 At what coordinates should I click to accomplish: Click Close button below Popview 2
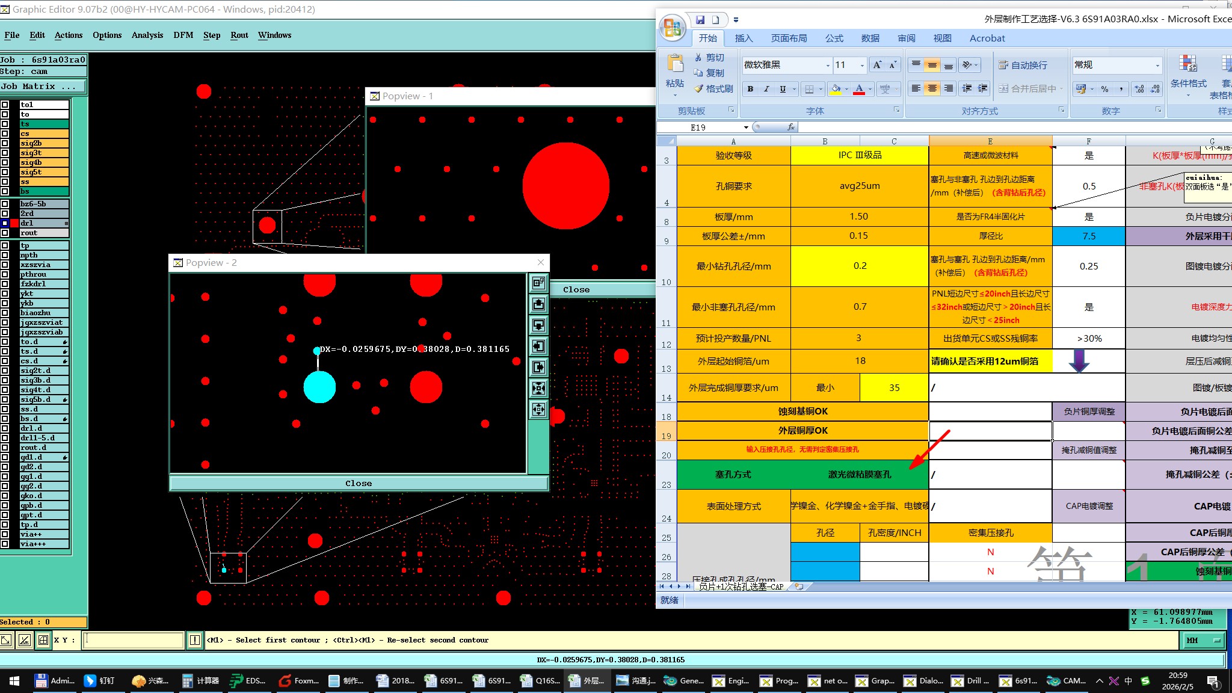(x=359, y=483)
